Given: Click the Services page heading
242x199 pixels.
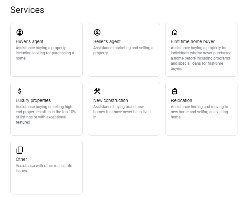Looking at the screenshot, I should pyautogui.click(x=27, y=10).
